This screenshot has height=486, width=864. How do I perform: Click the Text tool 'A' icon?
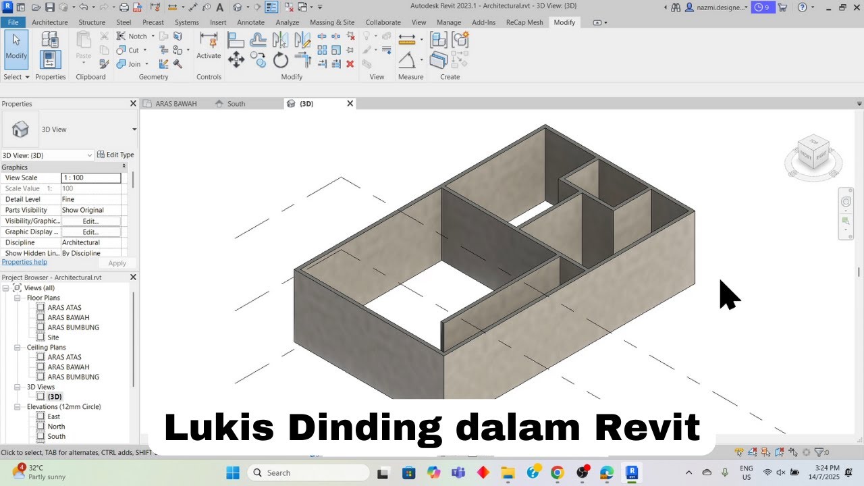[219, 7]
